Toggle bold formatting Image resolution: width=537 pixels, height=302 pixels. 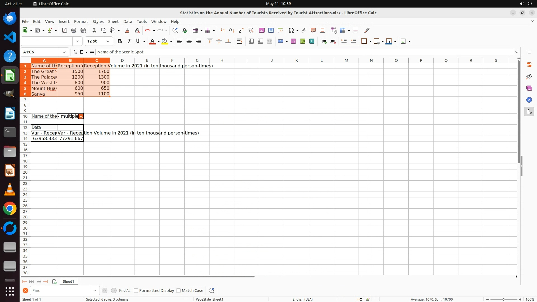(x=120, y=41)
